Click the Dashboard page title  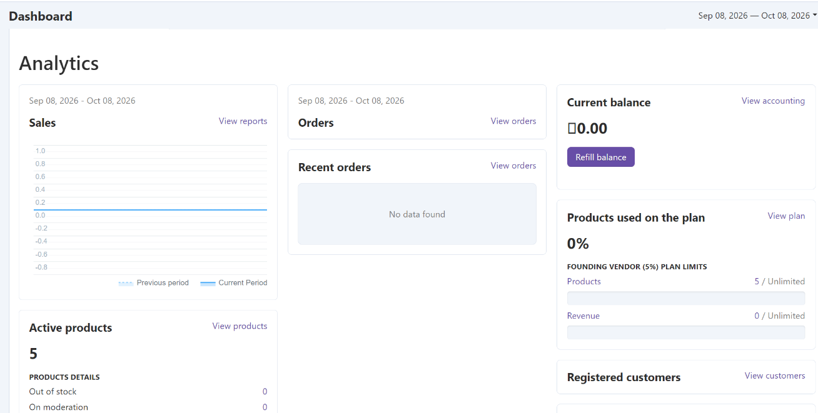[41, 16]
